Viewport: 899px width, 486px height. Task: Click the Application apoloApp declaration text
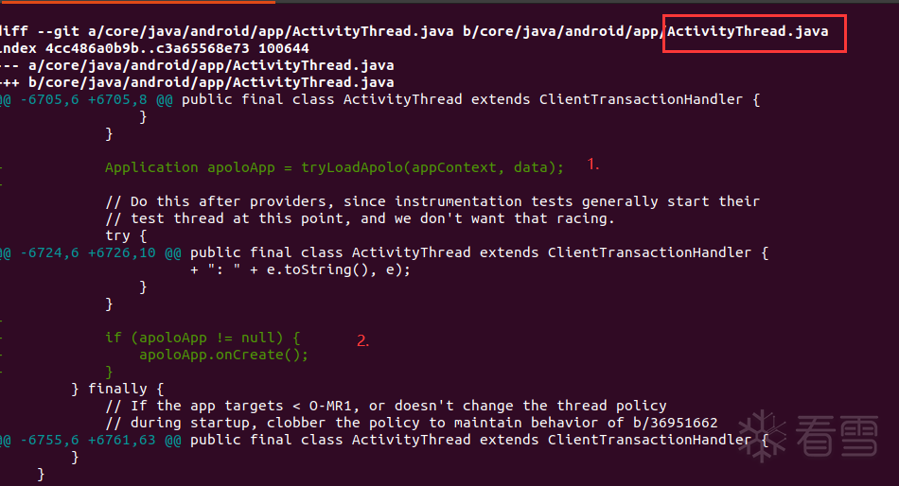[x=190, y=167]
